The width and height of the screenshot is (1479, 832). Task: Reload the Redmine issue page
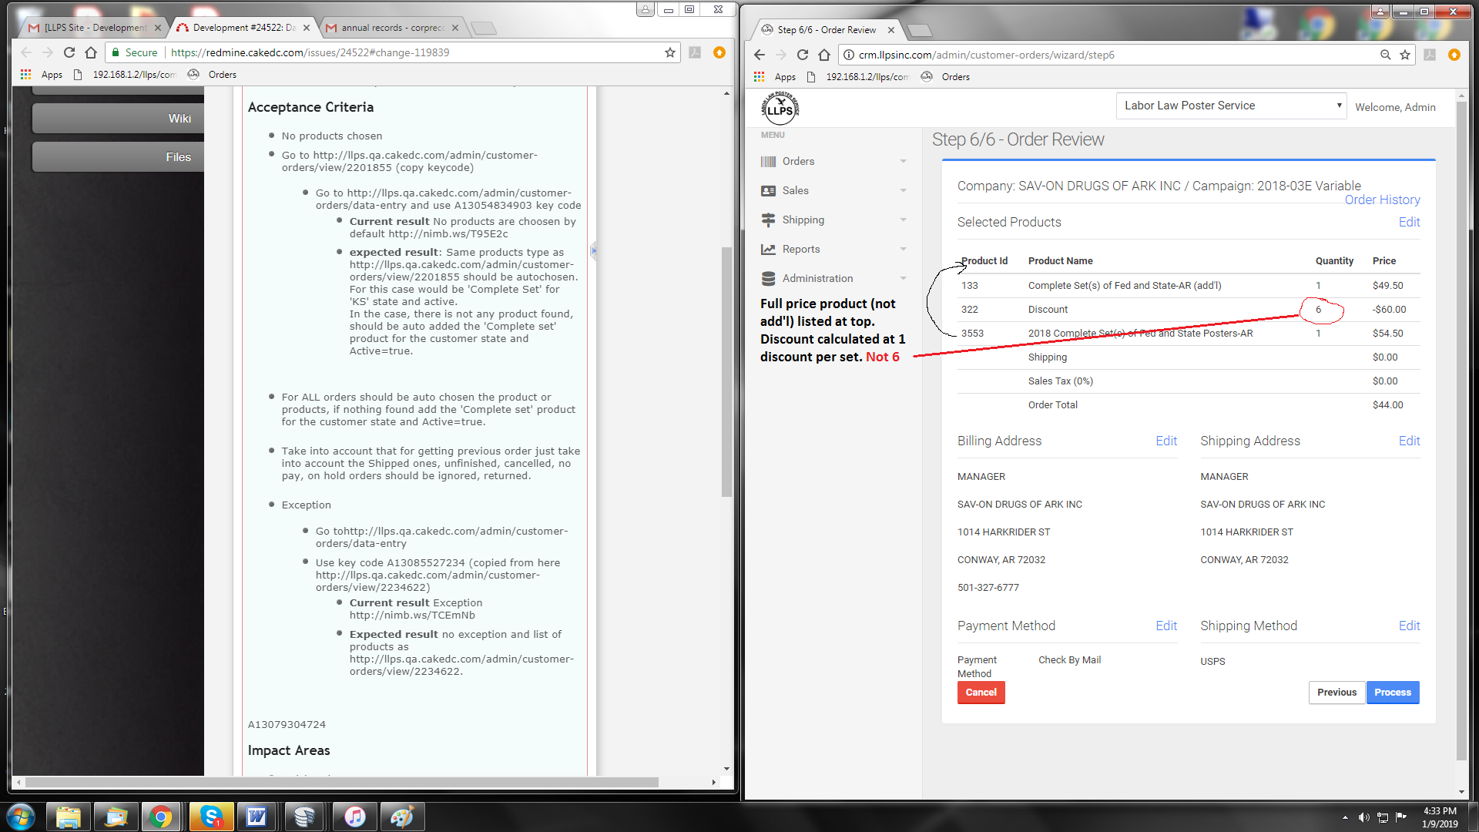[x=69, y=52]
